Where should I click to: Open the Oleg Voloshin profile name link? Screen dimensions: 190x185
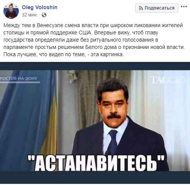pyautogui.click(x=39, y=7)
